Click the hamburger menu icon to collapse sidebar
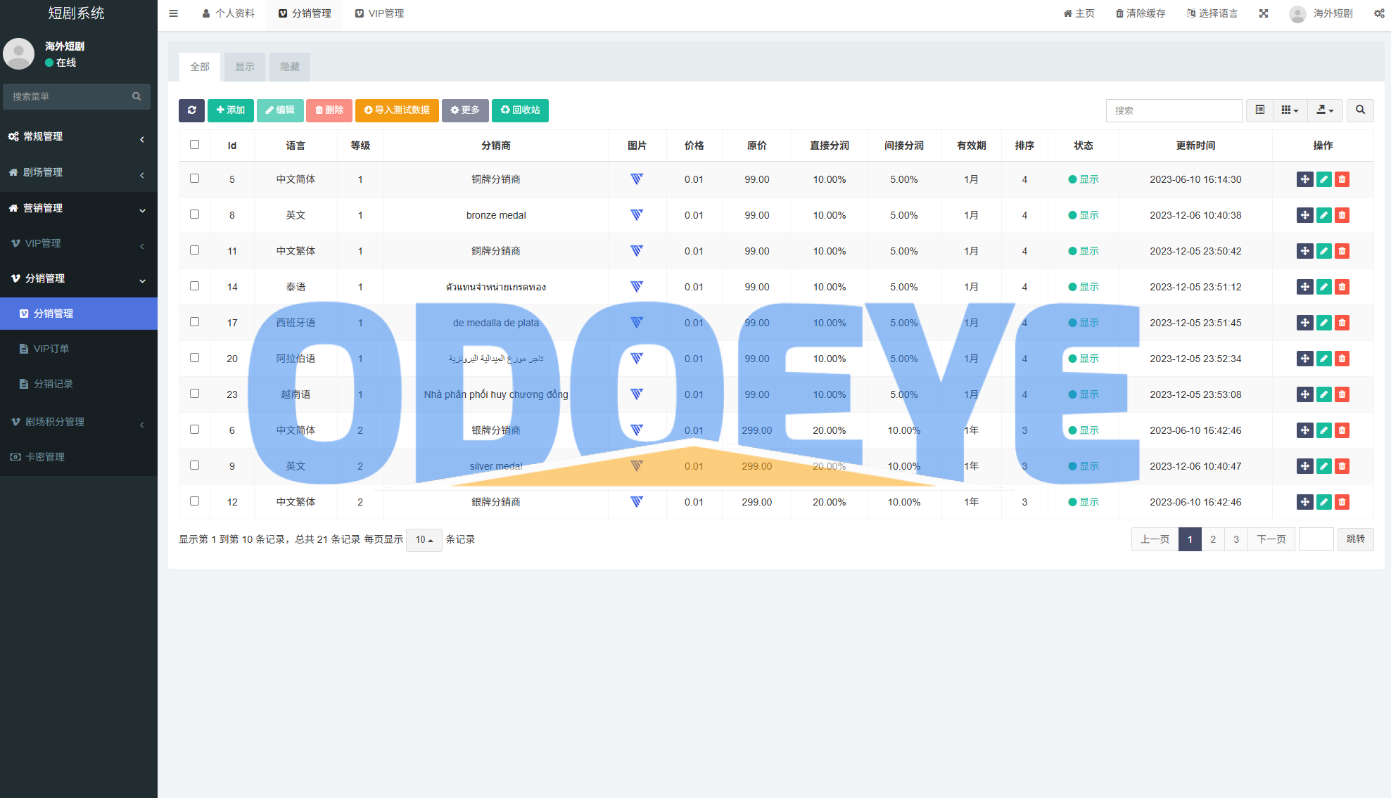The width and height of the screenshot is (1391, 798). pos(173,13)
